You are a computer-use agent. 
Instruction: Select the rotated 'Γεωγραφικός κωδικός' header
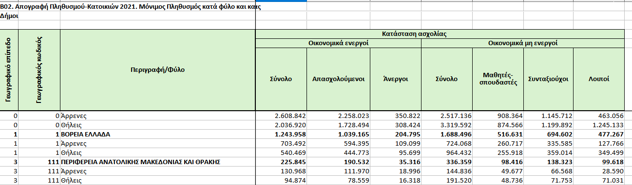click(39, 70)
